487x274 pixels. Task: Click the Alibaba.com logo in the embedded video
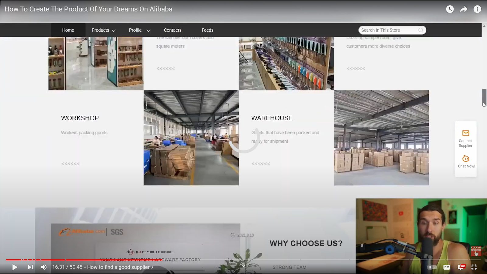(x=82, y=232)
